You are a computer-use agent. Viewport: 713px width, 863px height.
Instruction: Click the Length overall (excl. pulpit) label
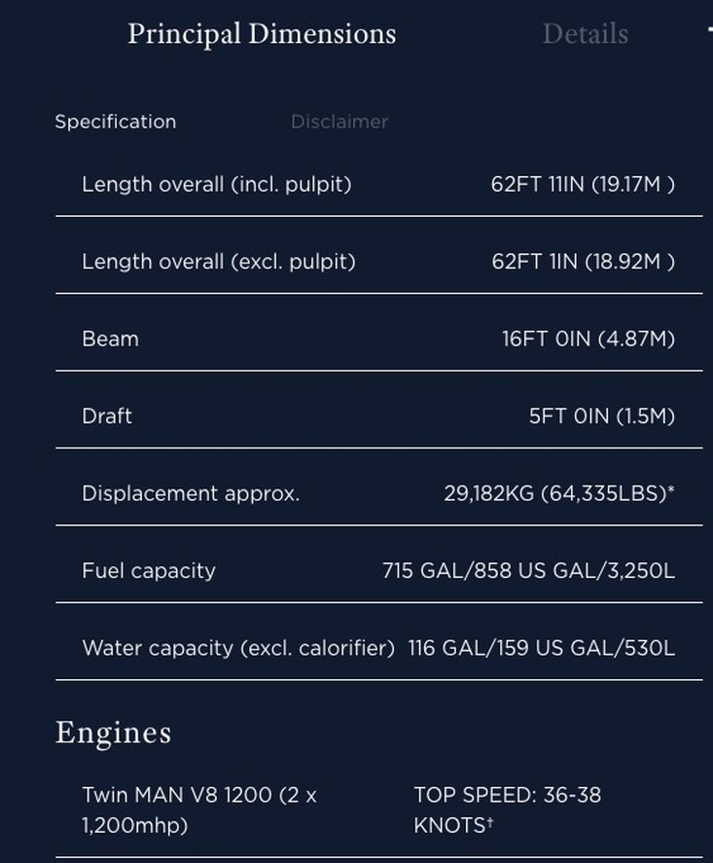coord(219,262)
